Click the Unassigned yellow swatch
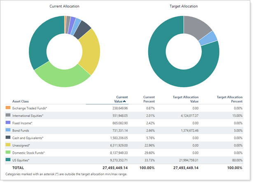The height and width of the screenshot is (184, 254). tap(8, 145)
